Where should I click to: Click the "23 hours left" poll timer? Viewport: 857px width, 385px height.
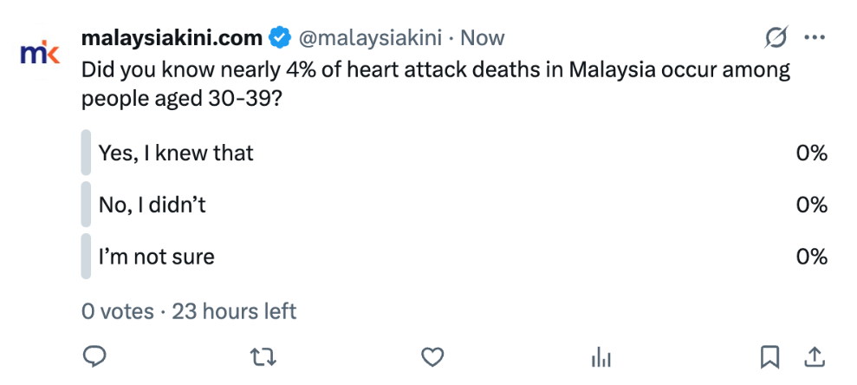pos(235,310)
